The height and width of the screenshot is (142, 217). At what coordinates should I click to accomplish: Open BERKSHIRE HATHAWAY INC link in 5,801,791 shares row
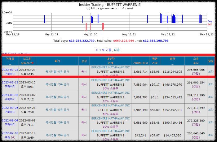point(110,93)
